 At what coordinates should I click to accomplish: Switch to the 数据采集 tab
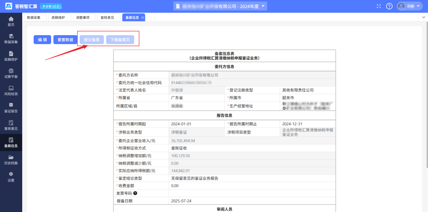[x=36, y=17]
